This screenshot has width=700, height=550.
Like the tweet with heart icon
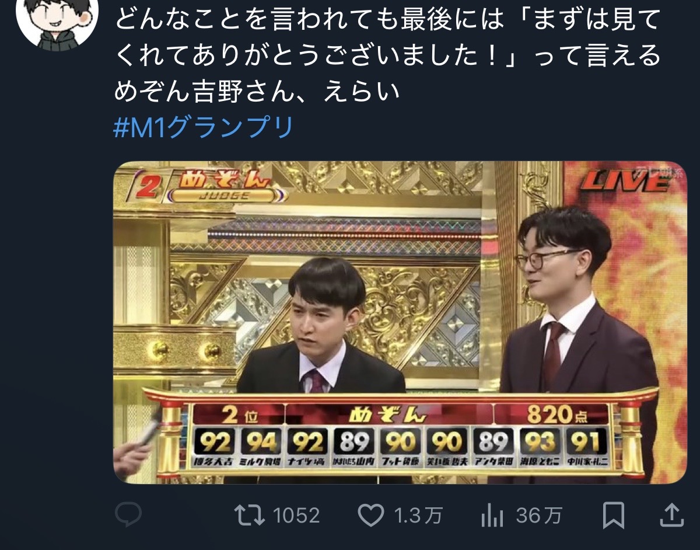click(x=370, y=516)
